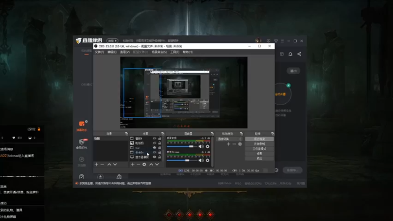Toggle lock on the 显示器捕获 source
The height and width of the screenshot is (221, 393).
tap(160, 157)
